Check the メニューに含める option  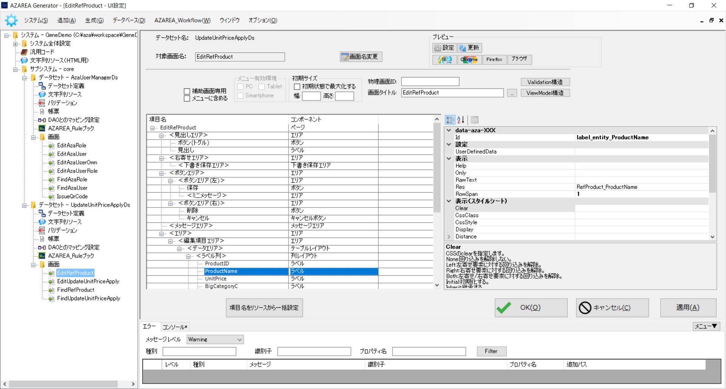(187, 99)
